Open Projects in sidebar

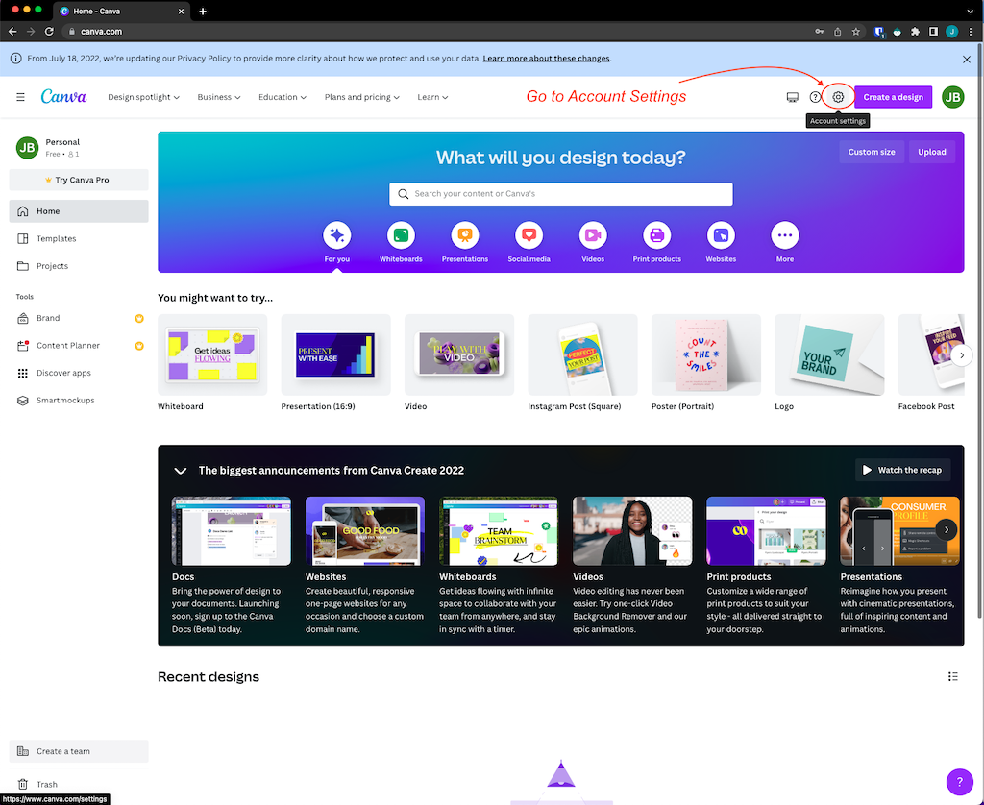(x=79, y=266)
